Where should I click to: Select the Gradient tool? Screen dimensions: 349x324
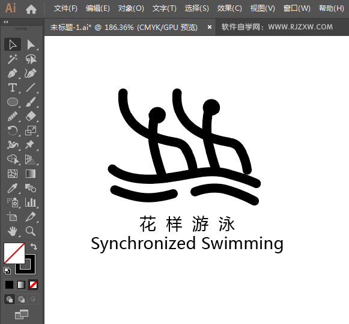click(31, 174)
